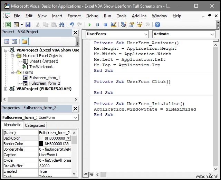Switch to Categorized properties tab
The width and height of the screenshot is (221, 180).
(x=35, y=125)
